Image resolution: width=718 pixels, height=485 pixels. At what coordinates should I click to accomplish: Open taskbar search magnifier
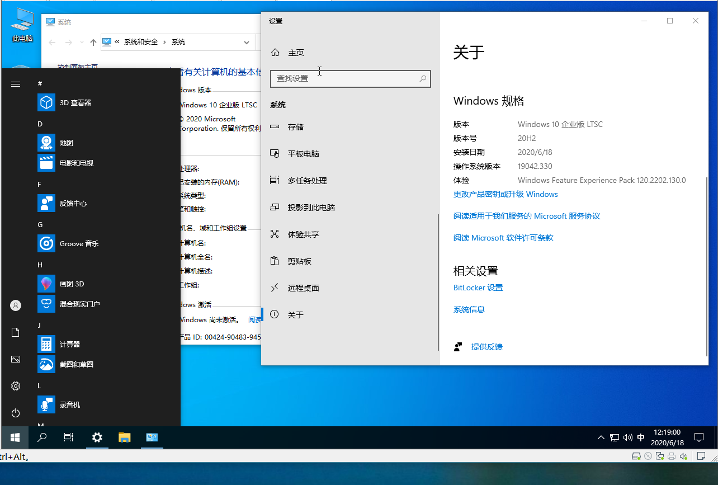(x=42, y=437)
